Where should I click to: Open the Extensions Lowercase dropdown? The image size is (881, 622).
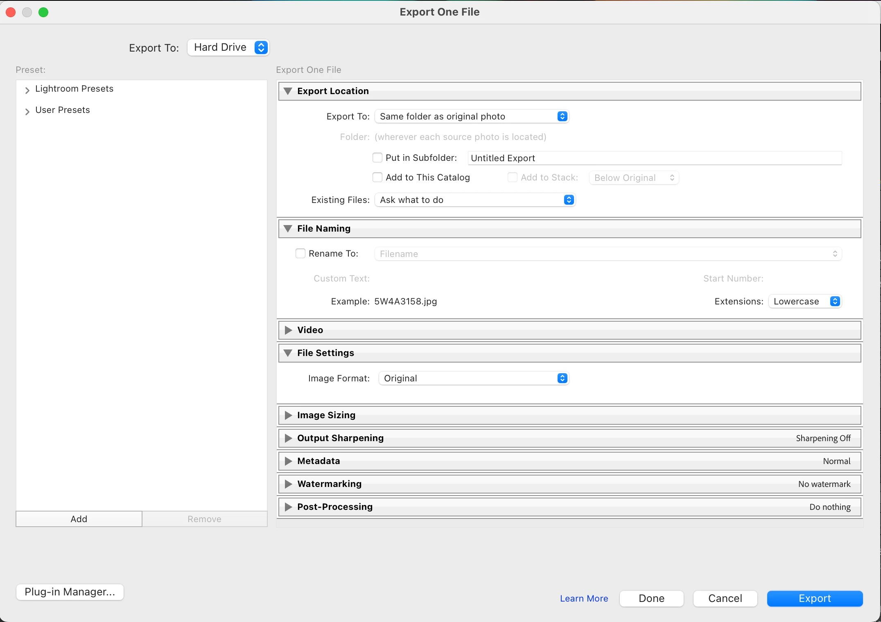[x=805, y=302]
